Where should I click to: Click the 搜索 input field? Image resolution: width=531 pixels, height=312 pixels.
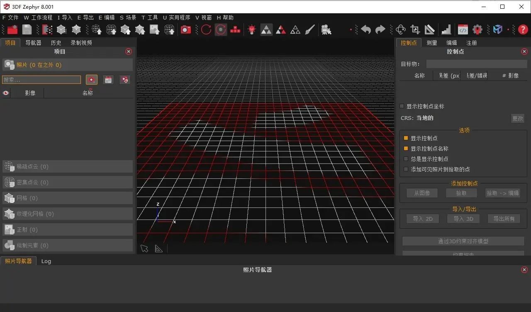[41, 79]
